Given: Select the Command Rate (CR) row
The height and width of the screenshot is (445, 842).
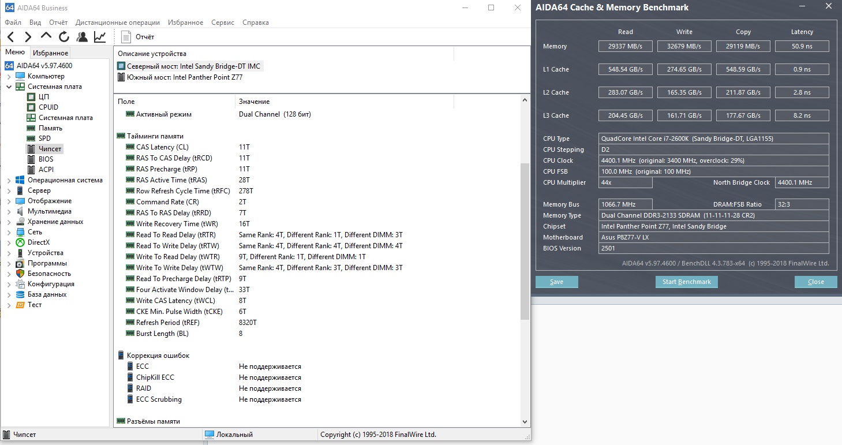Looking at the screenshot, I should pyautogui.click(x=317, y=202).
